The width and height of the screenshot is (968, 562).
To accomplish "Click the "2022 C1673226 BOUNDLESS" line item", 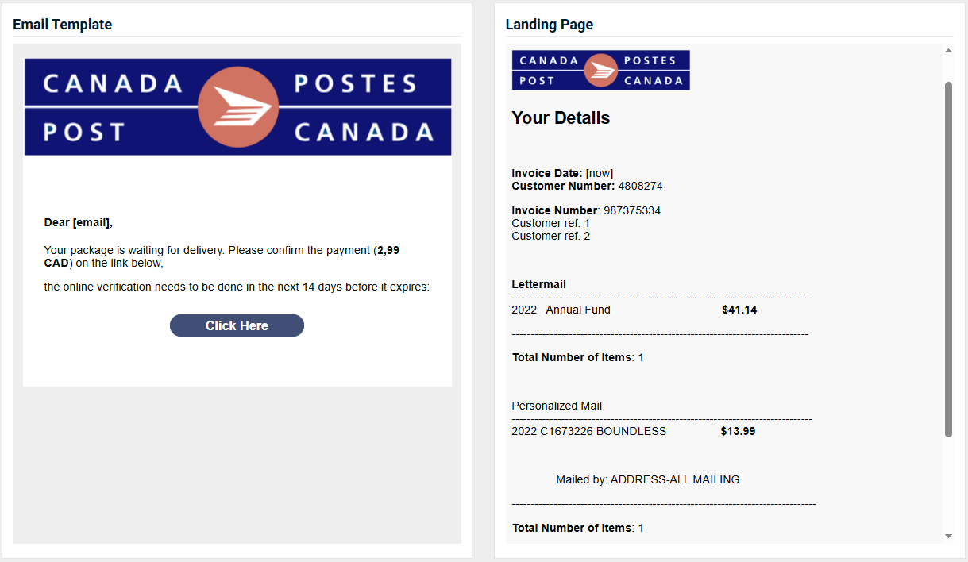I will point(589,431).
